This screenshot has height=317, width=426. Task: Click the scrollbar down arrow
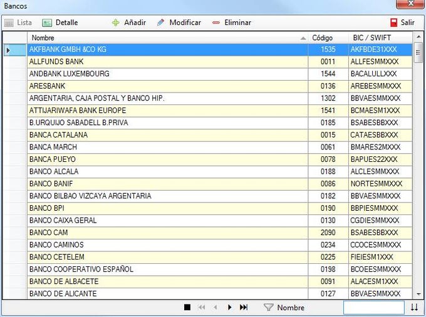point(418,294)
